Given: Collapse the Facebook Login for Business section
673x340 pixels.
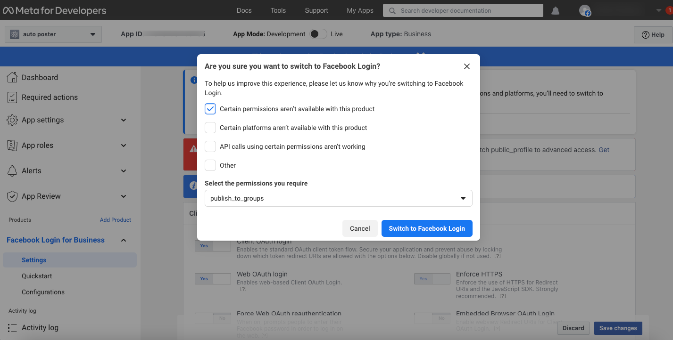Looking at the screenshot, I should point(124,240).
